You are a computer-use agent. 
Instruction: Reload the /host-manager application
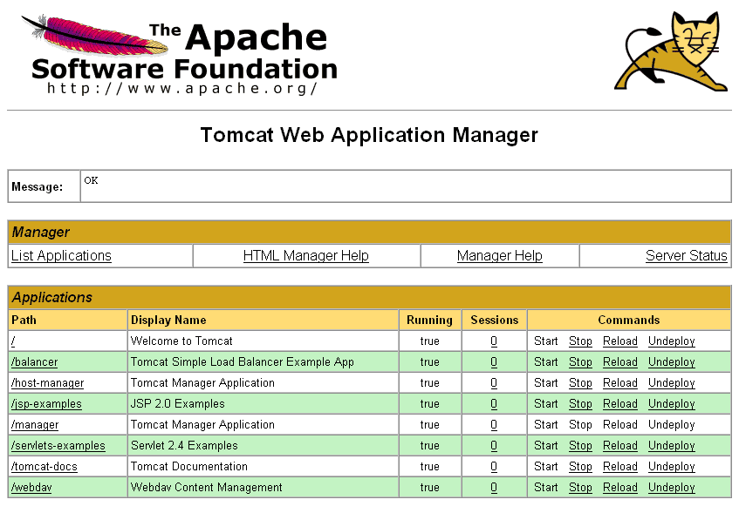pyautogui.click(x=620, y=383)
